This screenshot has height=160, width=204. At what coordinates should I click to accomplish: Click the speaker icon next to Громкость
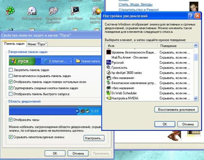point(109,67)
